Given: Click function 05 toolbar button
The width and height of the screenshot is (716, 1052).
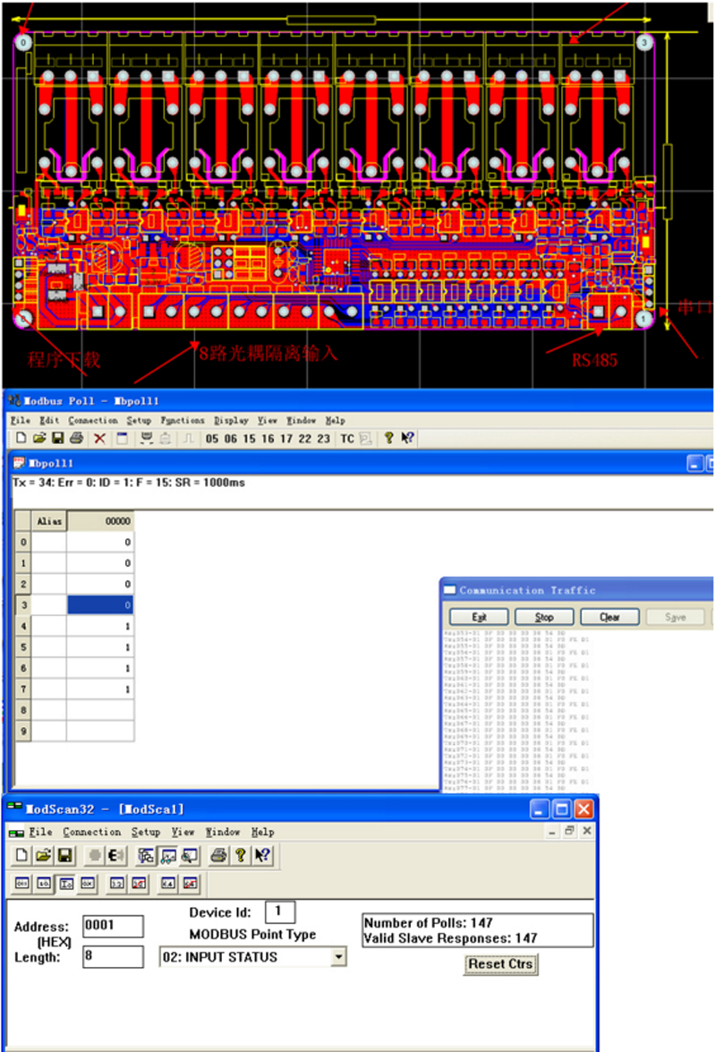Looking at the screenshot, I should point(212,439).
